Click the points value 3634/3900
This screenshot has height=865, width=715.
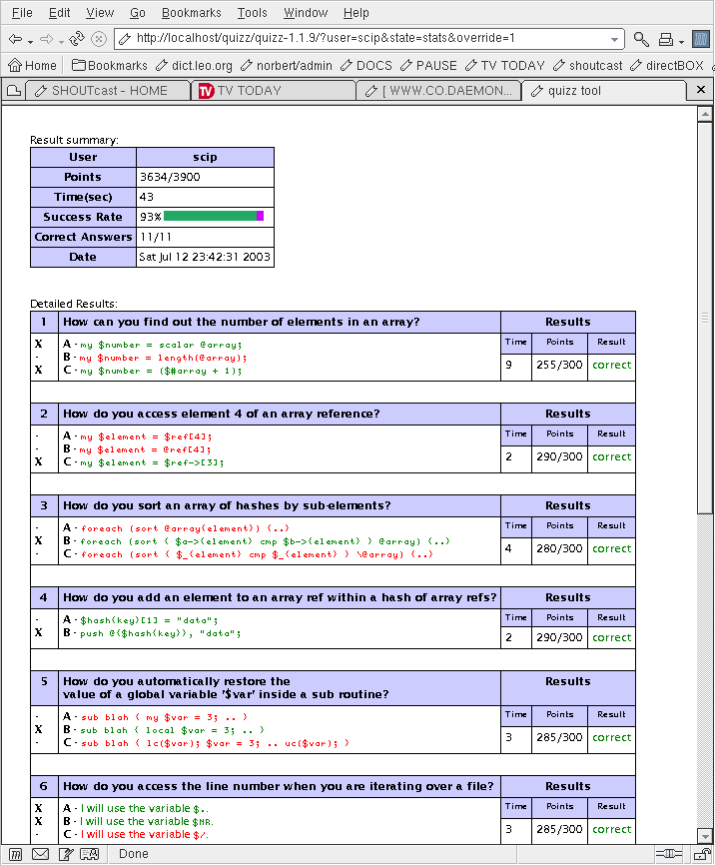click(x=170, y=177)
